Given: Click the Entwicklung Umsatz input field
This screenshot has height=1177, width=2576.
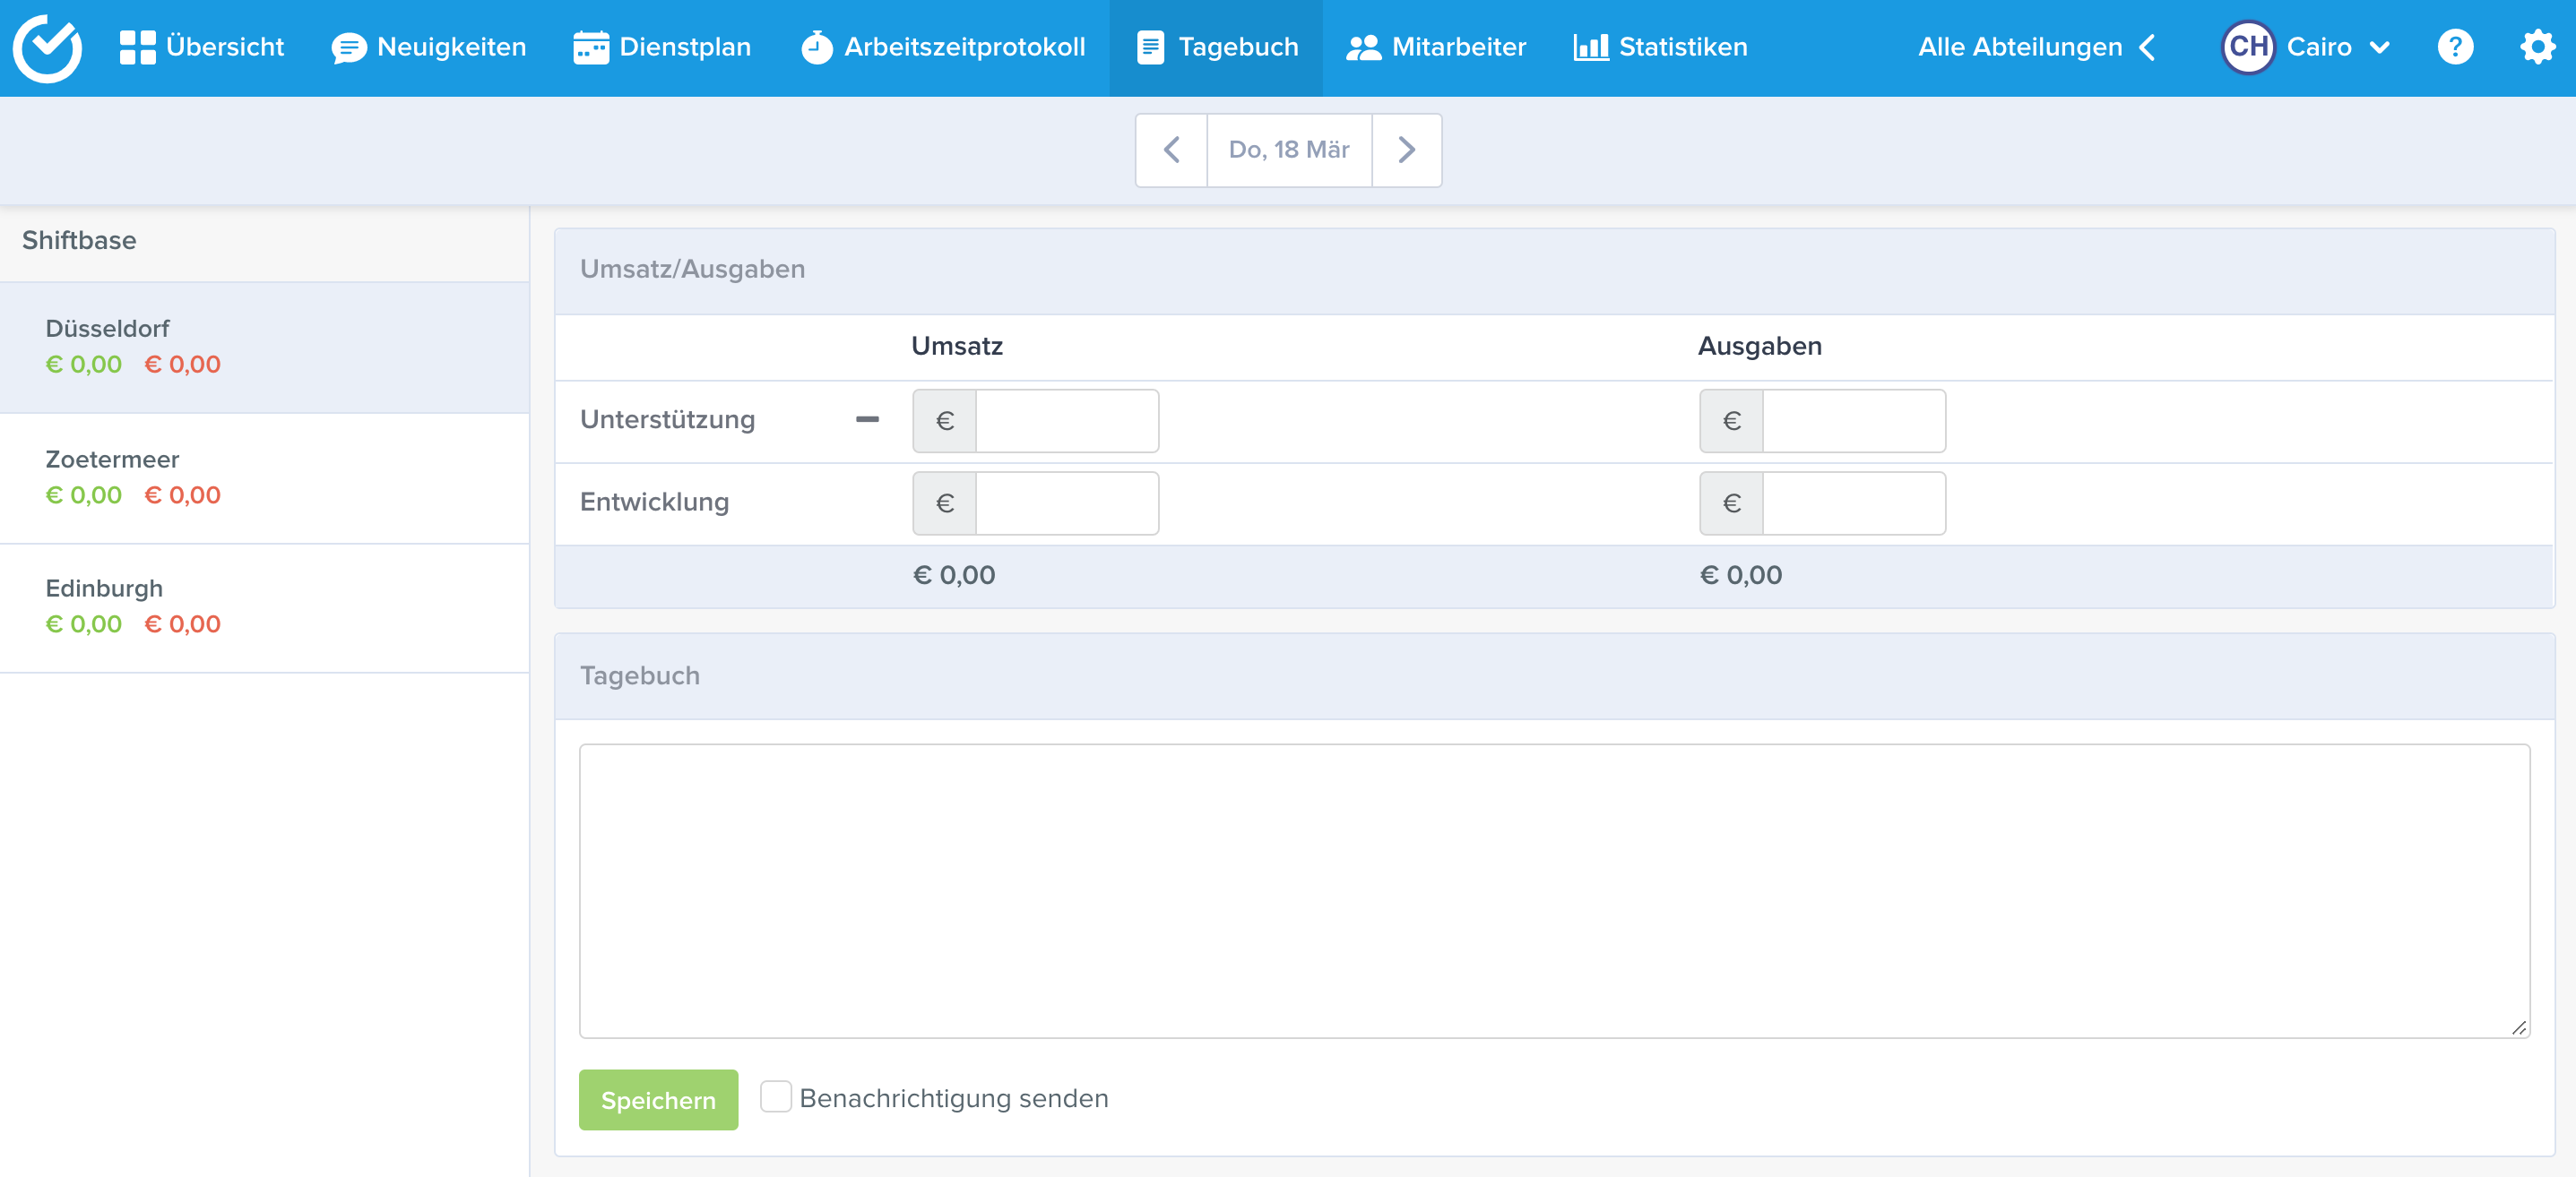Looking at the screenshot, I should click(1067, 503).
